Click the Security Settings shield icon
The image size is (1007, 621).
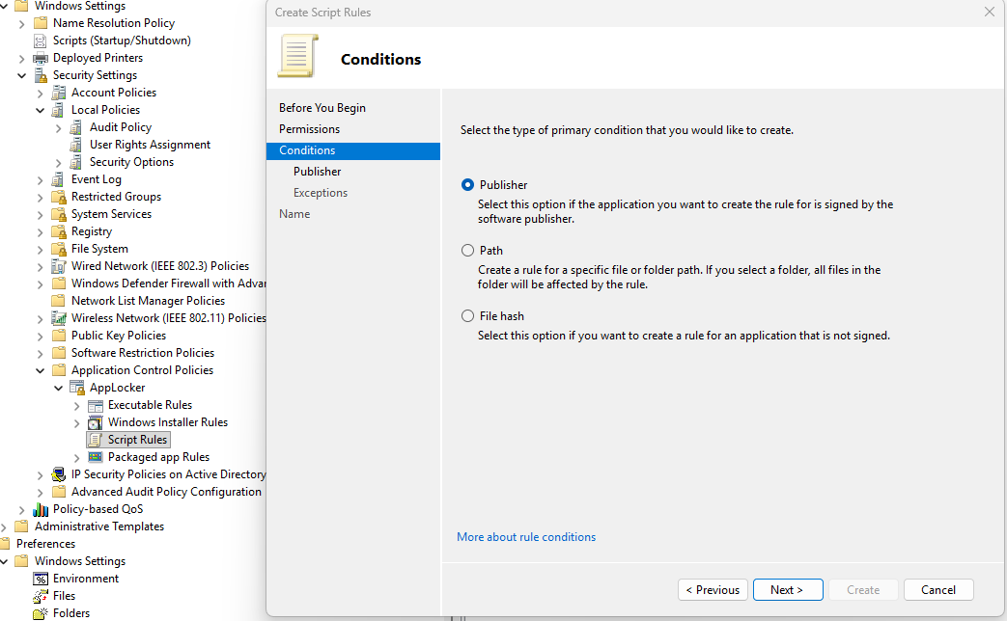click(x=41, y=76)
